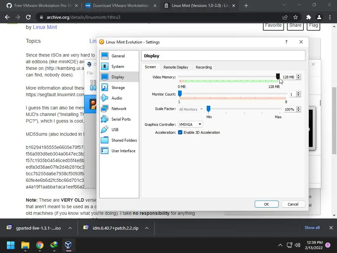Viewport: 337px width, 253px height.
Task: Open File Explorer from taskbar
Action: tap(25, 245)
